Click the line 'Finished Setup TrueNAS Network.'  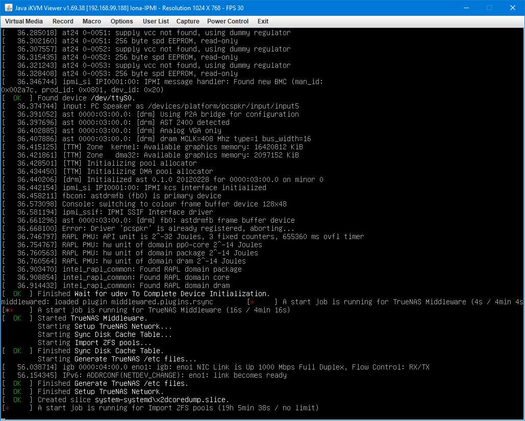click(101, 392)
